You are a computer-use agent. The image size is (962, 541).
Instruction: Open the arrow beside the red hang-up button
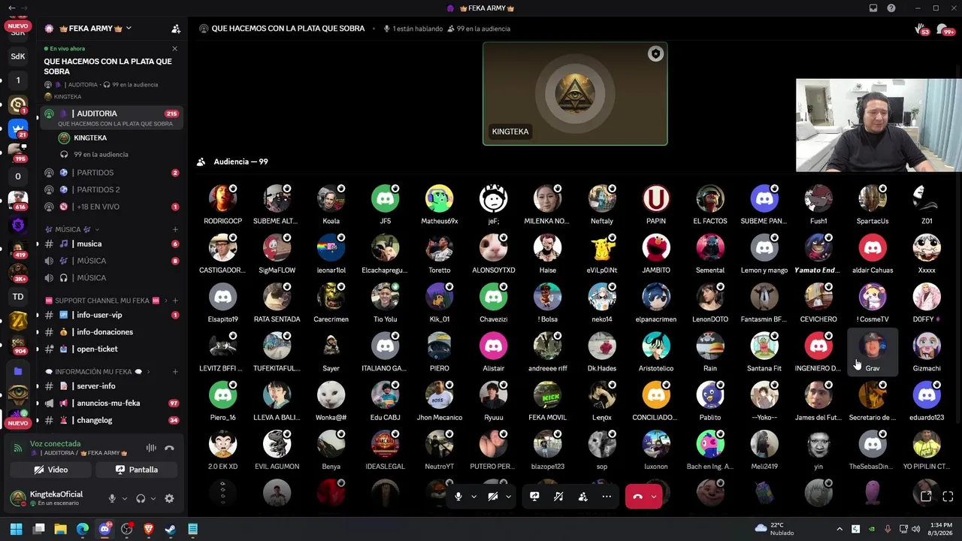coord(654,497)
